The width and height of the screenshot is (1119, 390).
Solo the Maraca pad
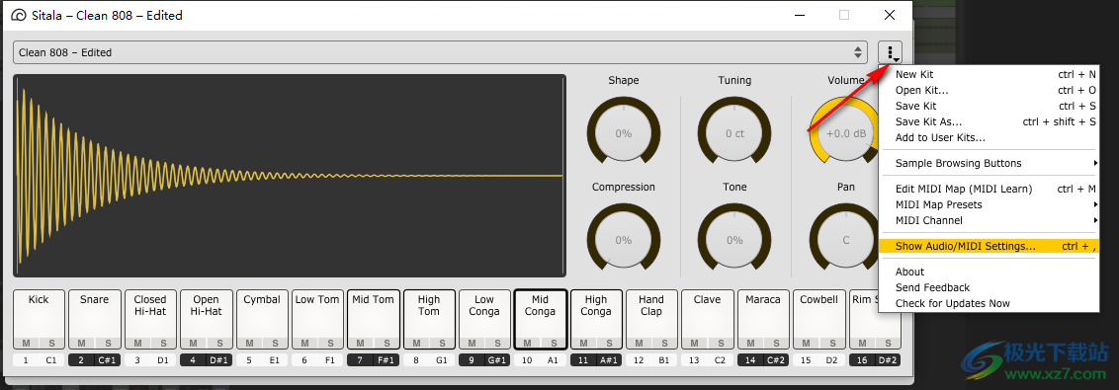[x=775, y=343]
